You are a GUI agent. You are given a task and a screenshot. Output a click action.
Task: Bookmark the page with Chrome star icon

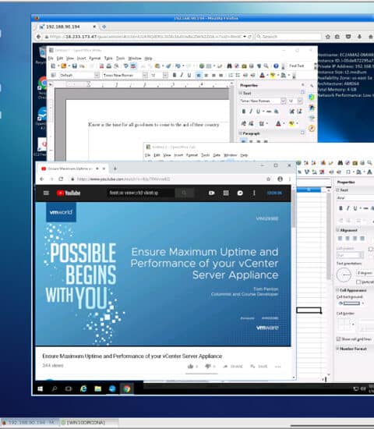click(x=268, y=179)
